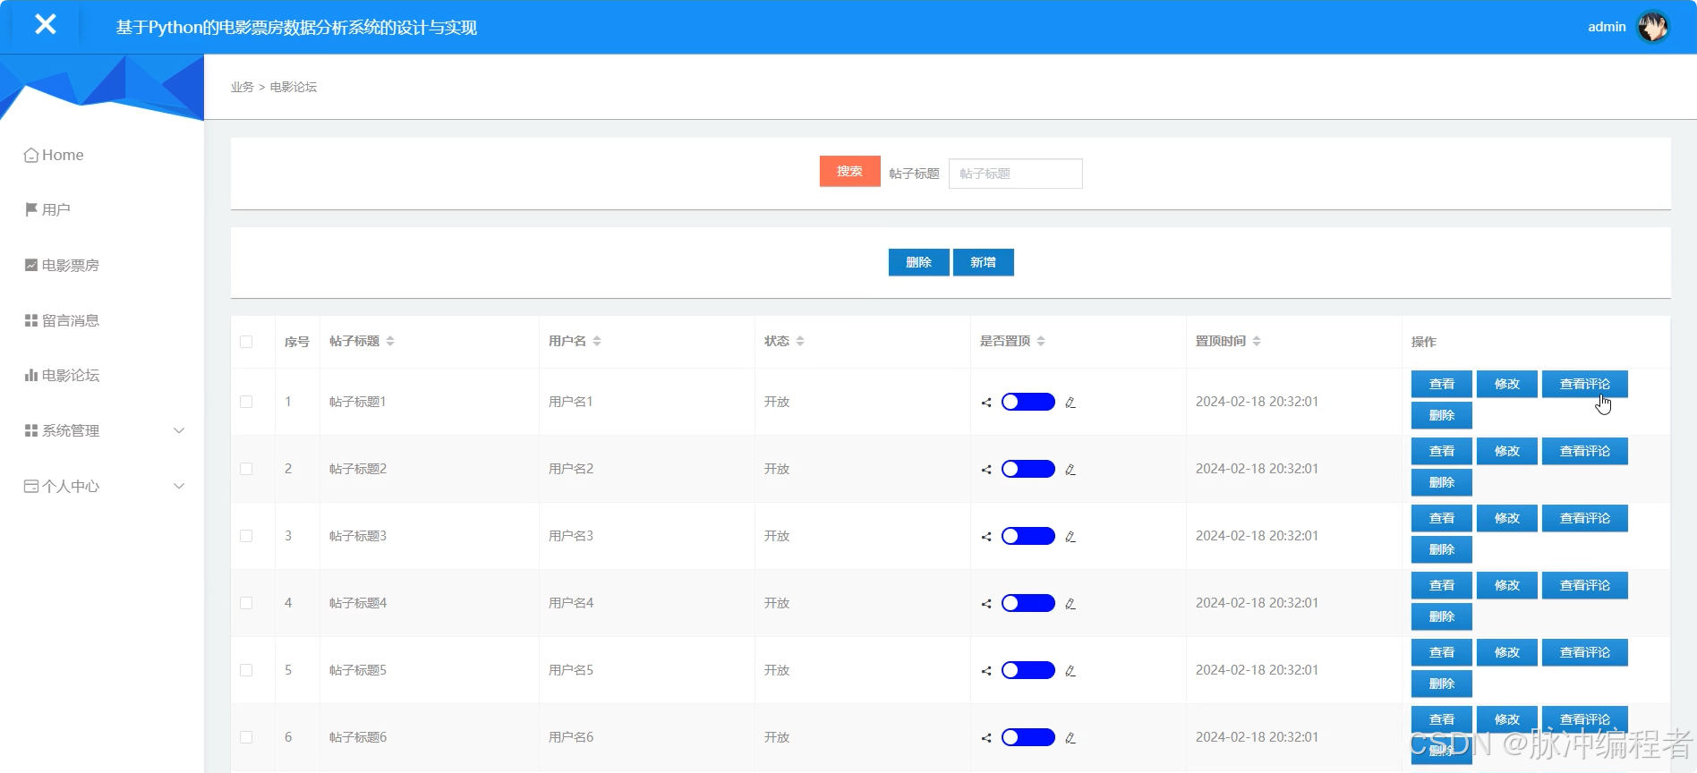Click 修改 for row 帖子标题2
This screenshot has height=773, width=1697.
pos(1506,451)
